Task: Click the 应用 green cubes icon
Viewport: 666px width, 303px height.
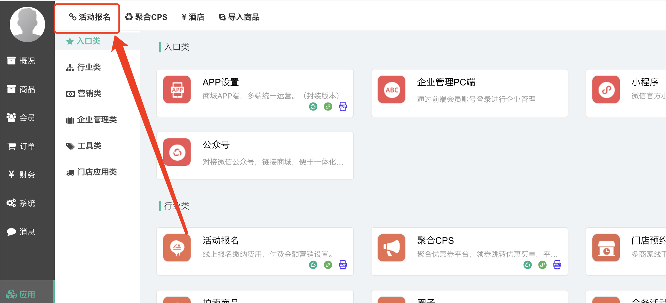Action: click(x=11, y=294)
